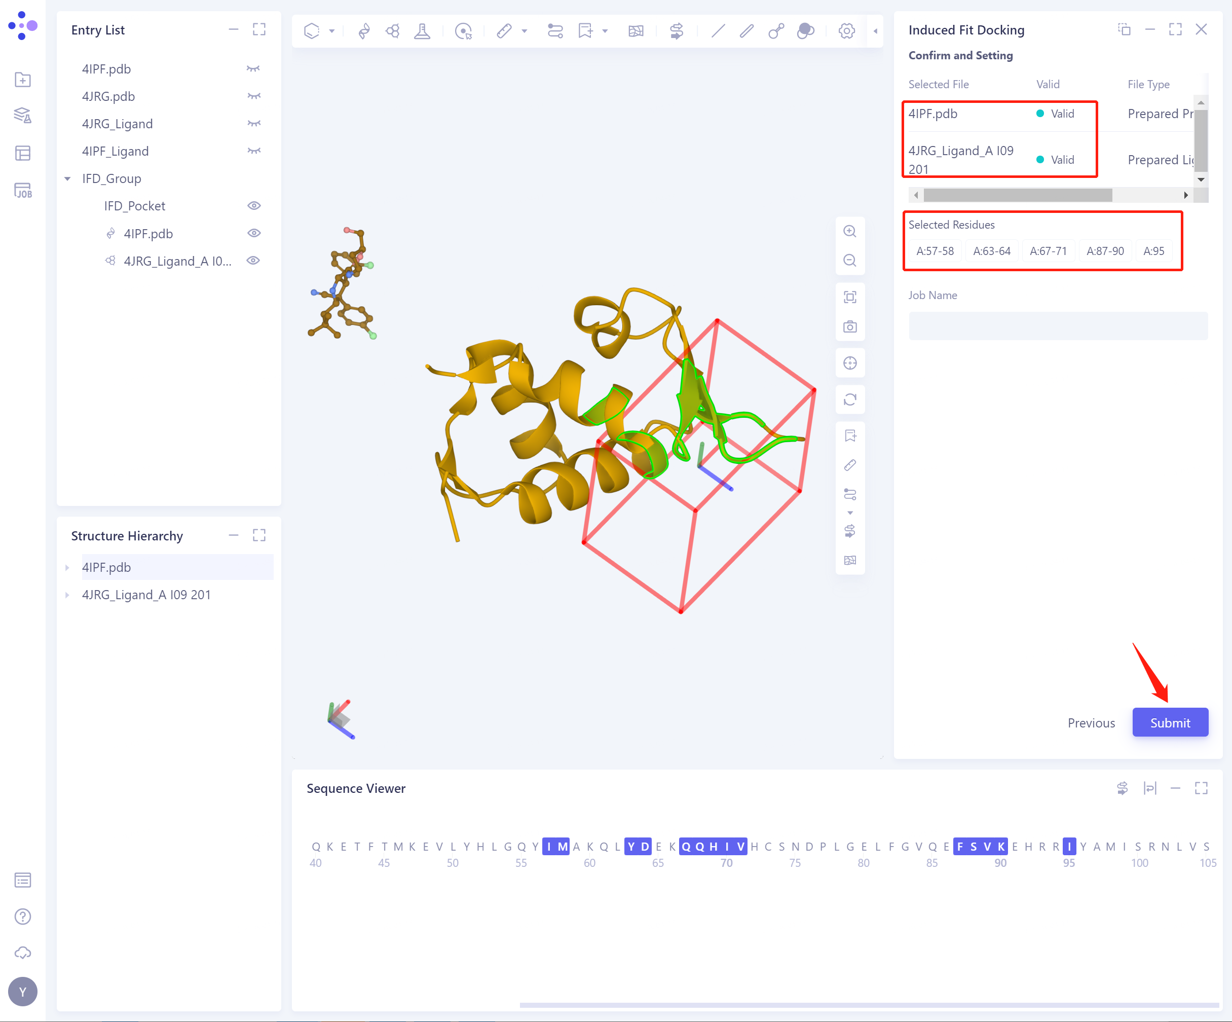Image resolution: width=1232 pixels, height=1022 pixels.
Task: Open the ruler measurement tool
Action: 505,31
